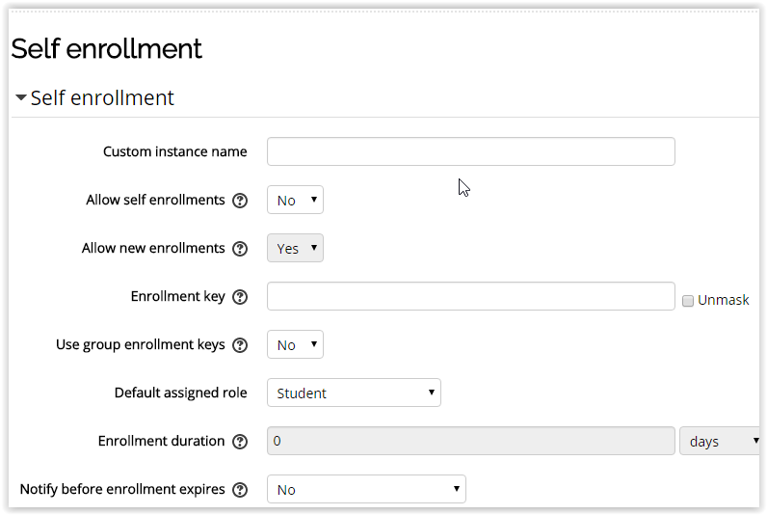
Task: Open help for Use group enrollment keys
Action: 240,345
